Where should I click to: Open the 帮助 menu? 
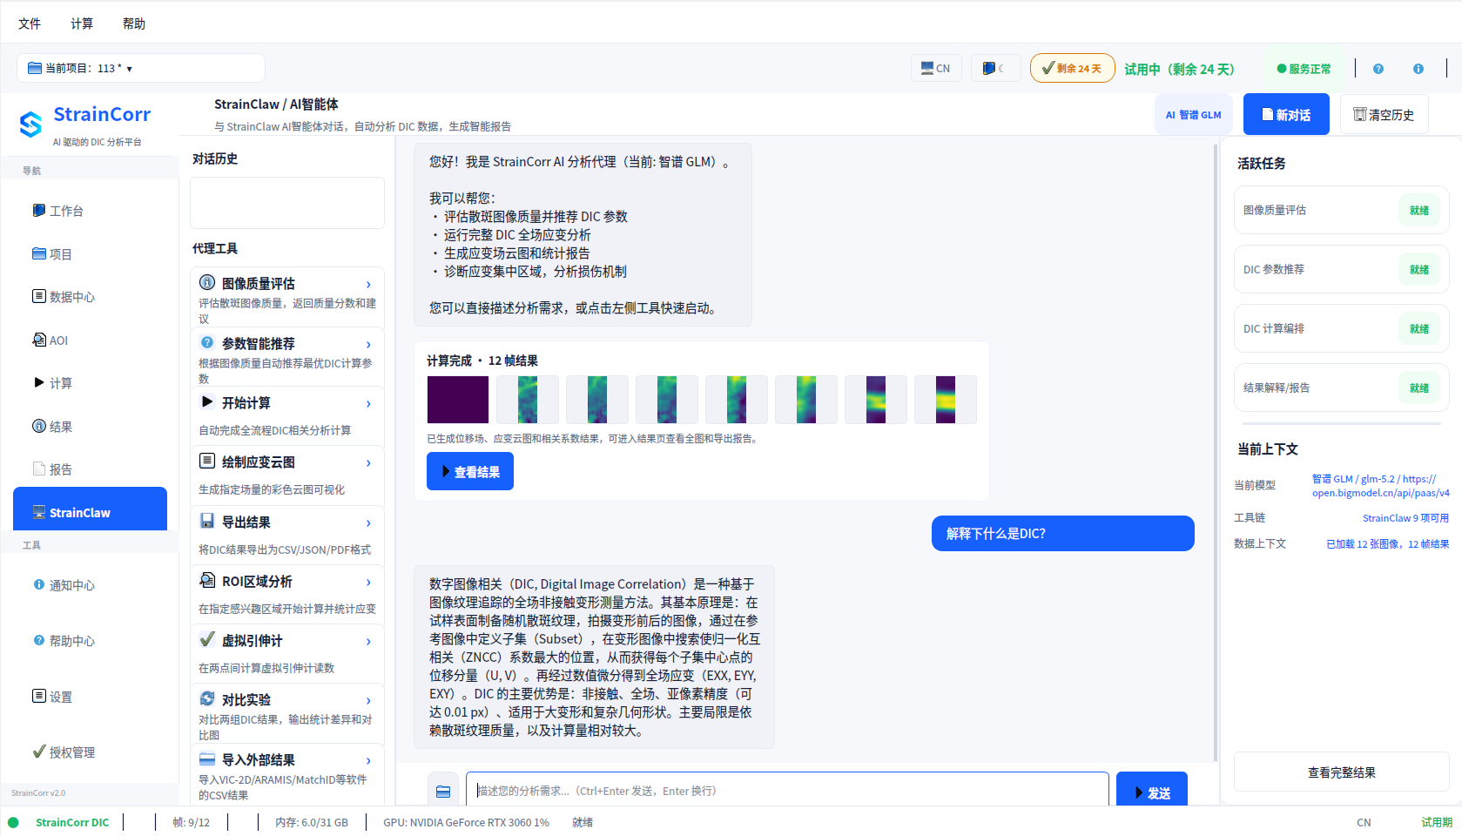tap(134, 24)
